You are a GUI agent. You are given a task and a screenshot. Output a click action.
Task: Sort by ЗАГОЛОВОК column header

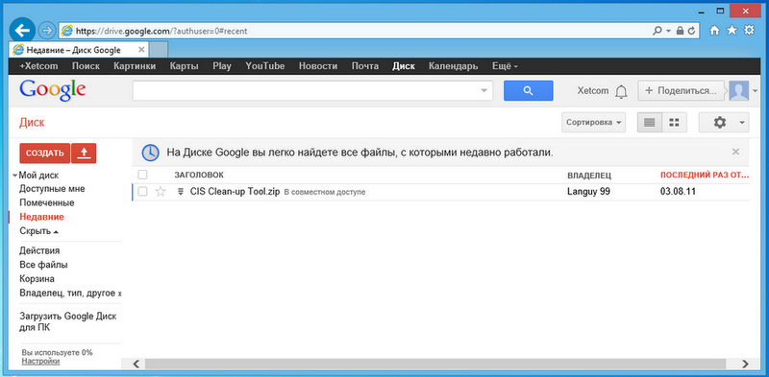199,175
